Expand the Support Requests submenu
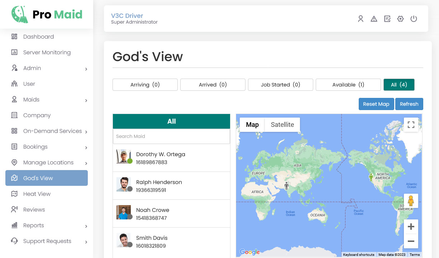This screenshot has height=258, width=439. 86,242
